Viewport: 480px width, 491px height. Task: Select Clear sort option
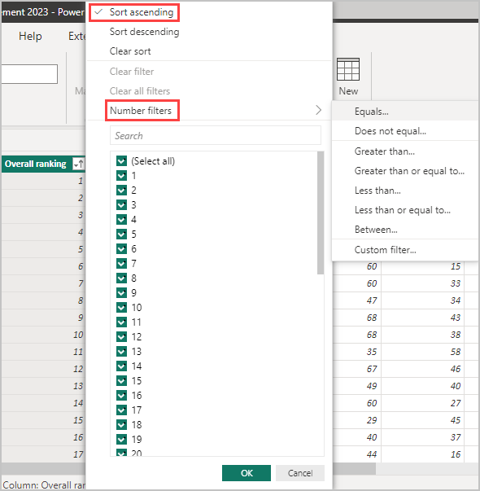click(130, 51)
